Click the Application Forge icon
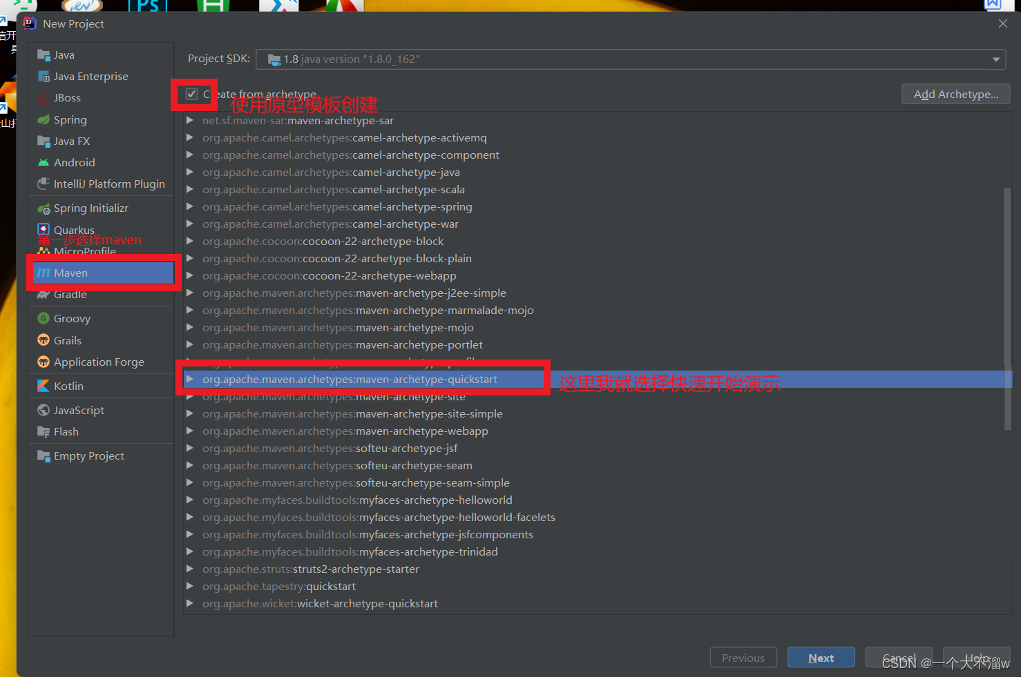The width and height of the screenshot is (1021, 677). tap(44, 362)
